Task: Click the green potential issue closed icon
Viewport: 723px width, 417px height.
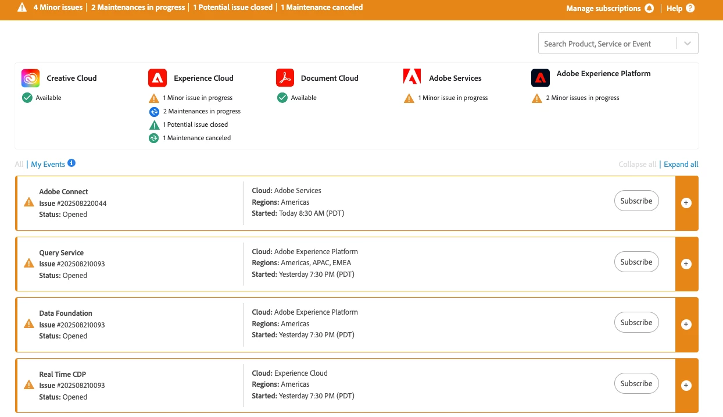Action: [153, 124]
